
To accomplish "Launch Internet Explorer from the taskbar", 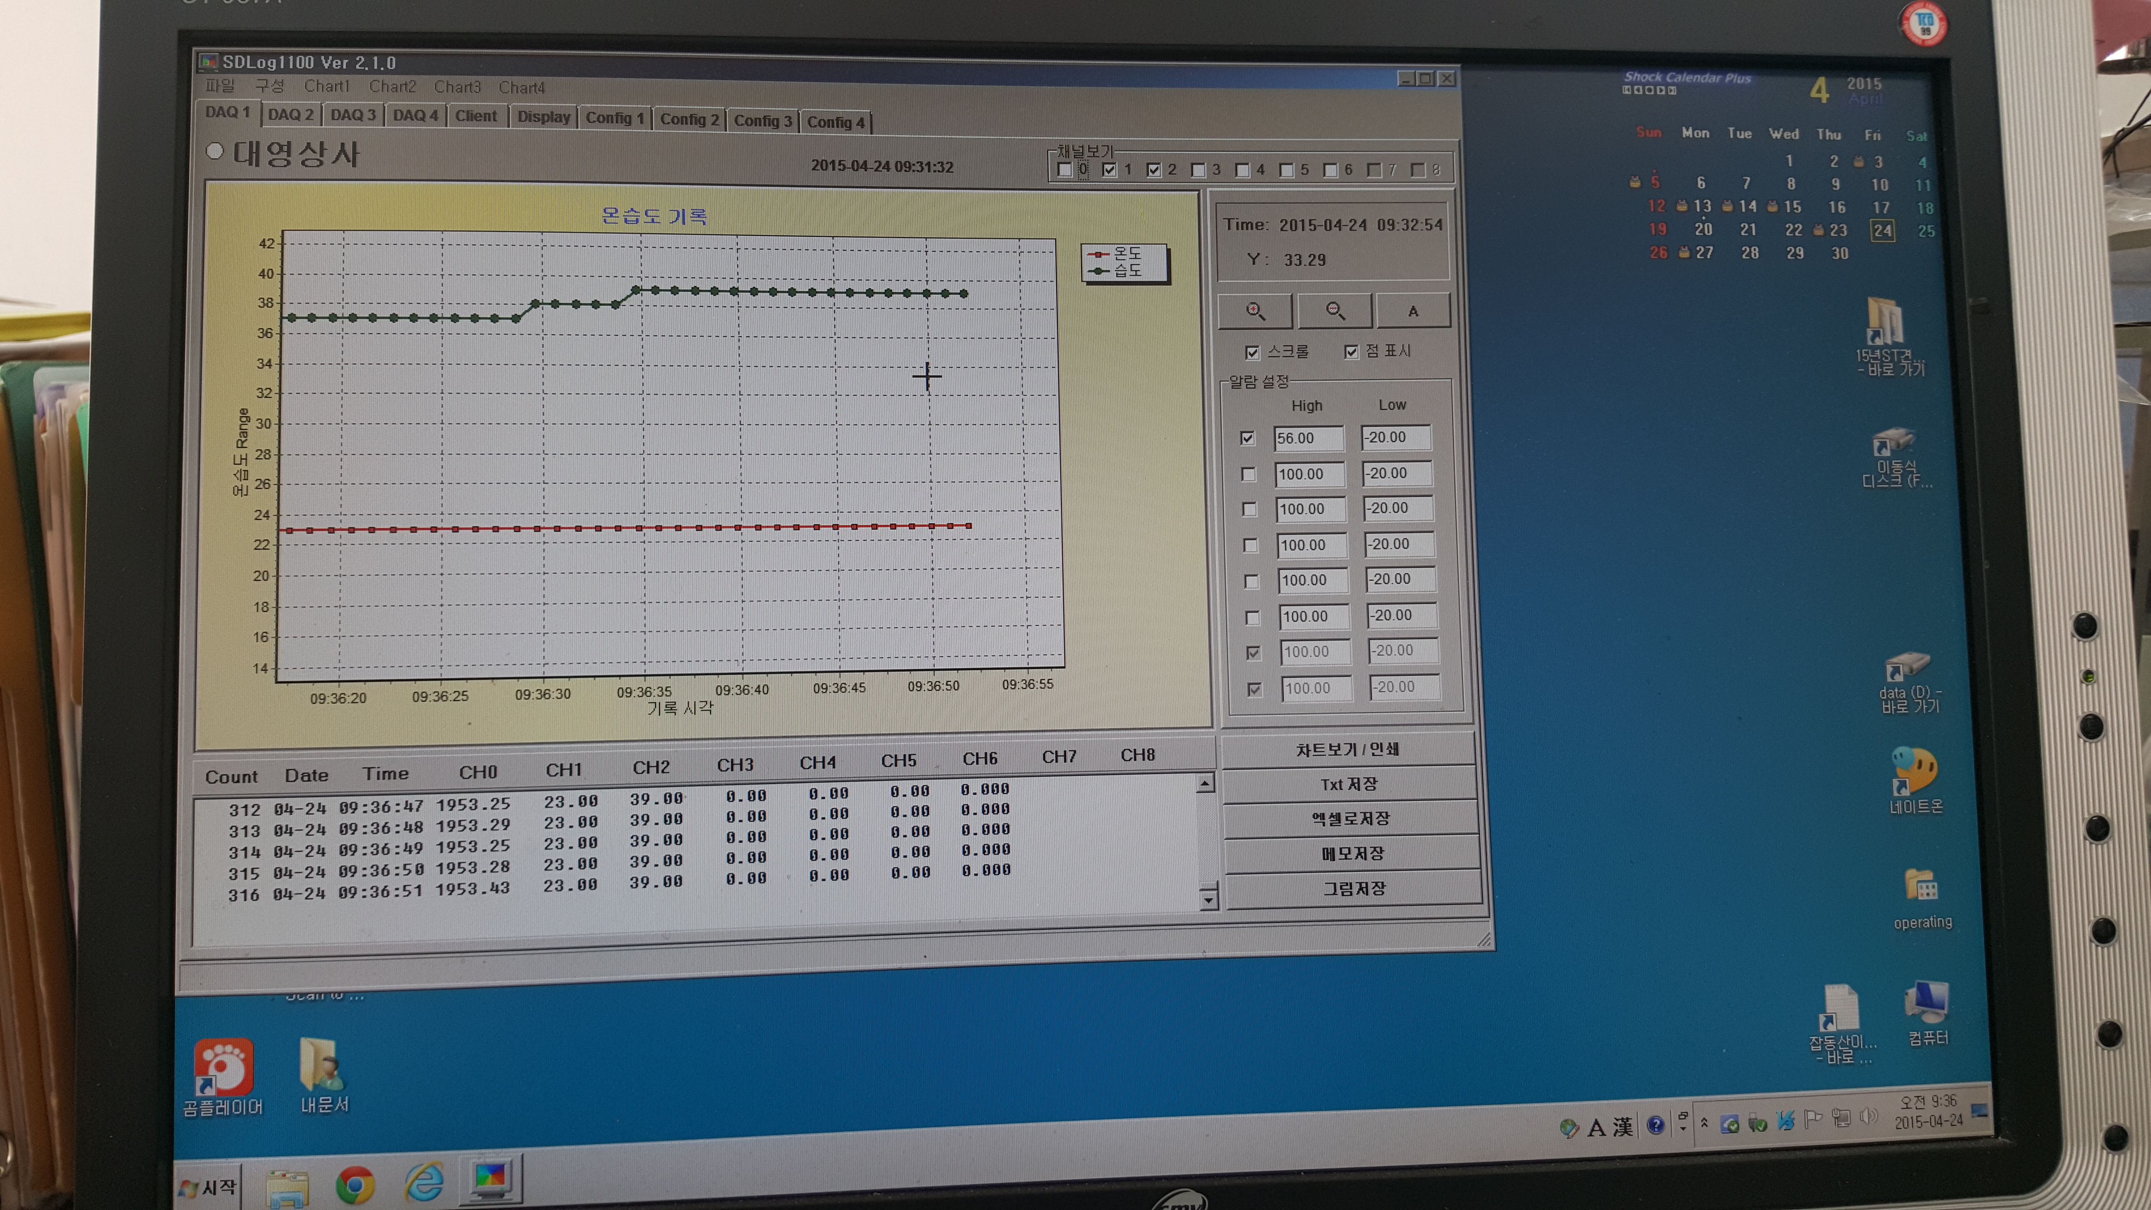I will click(x=424, y=1182).
